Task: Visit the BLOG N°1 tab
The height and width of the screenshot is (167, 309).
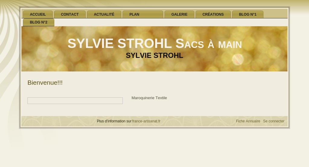Action: tap(248, 14)
